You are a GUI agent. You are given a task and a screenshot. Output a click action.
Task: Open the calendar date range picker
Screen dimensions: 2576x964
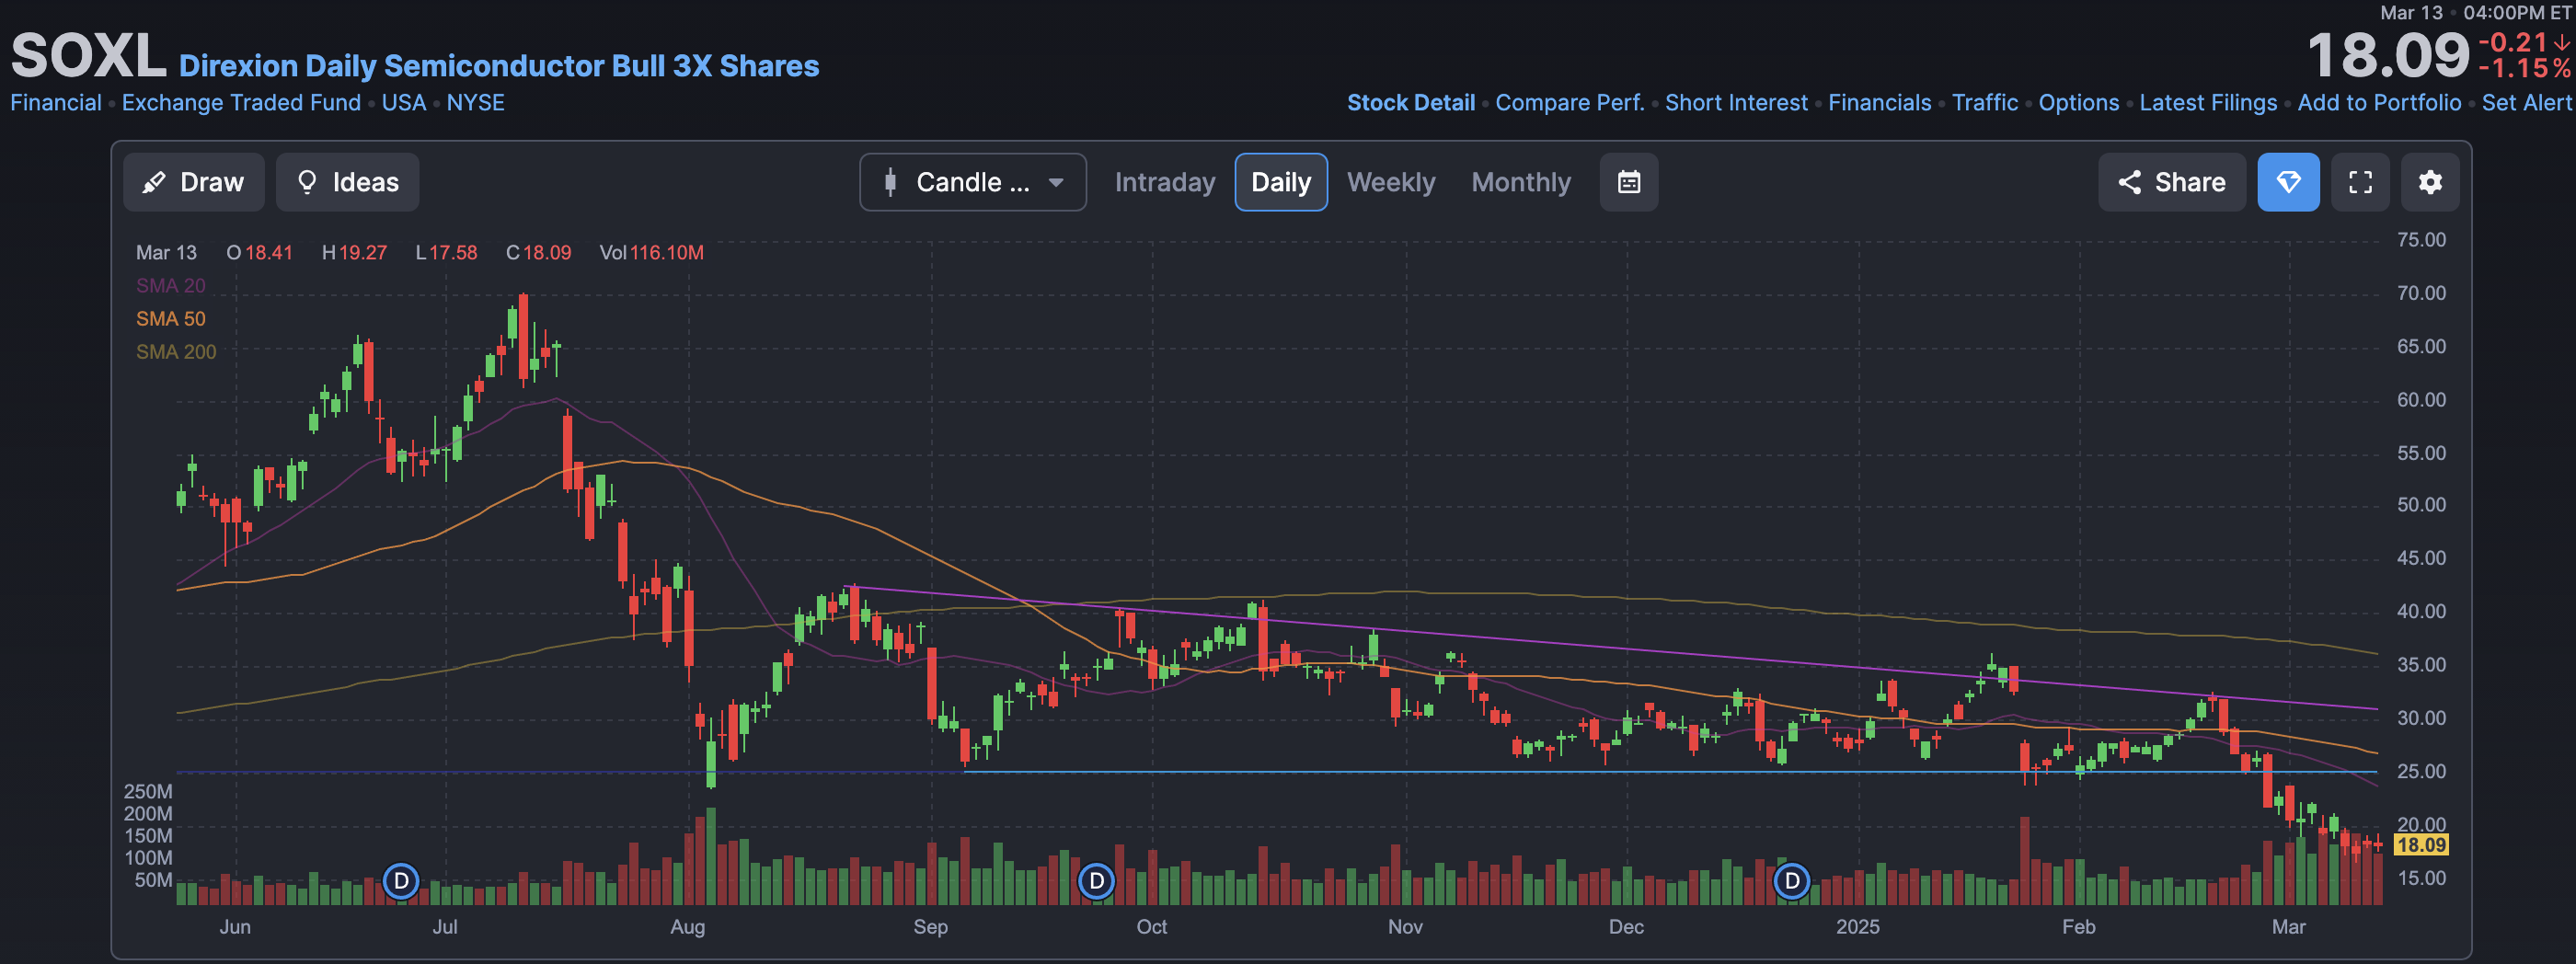coord(1628,182)
